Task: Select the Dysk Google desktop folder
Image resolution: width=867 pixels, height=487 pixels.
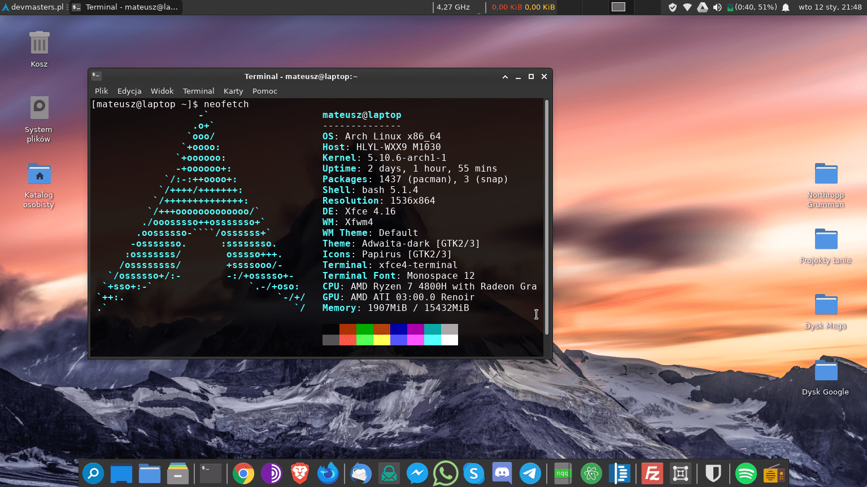Action: coord(826,376)
